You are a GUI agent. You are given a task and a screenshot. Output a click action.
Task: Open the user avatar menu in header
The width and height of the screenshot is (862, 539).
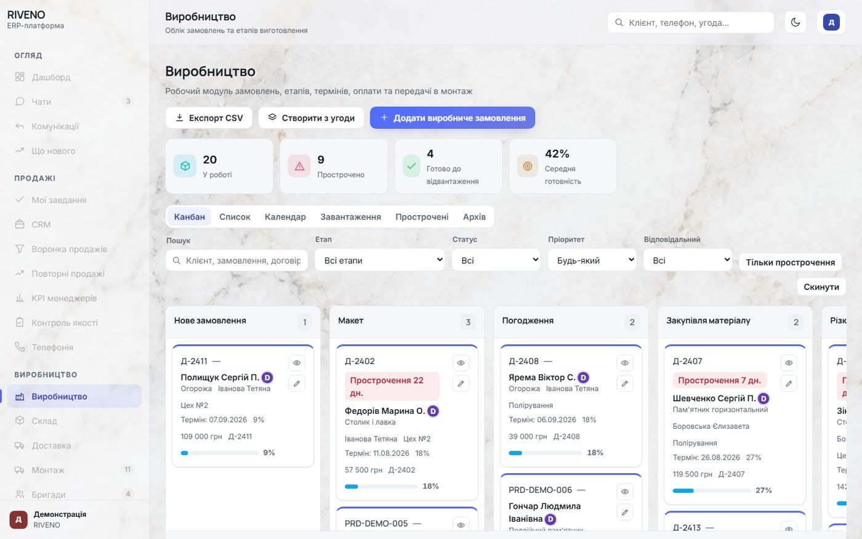[x=831, y=23]
